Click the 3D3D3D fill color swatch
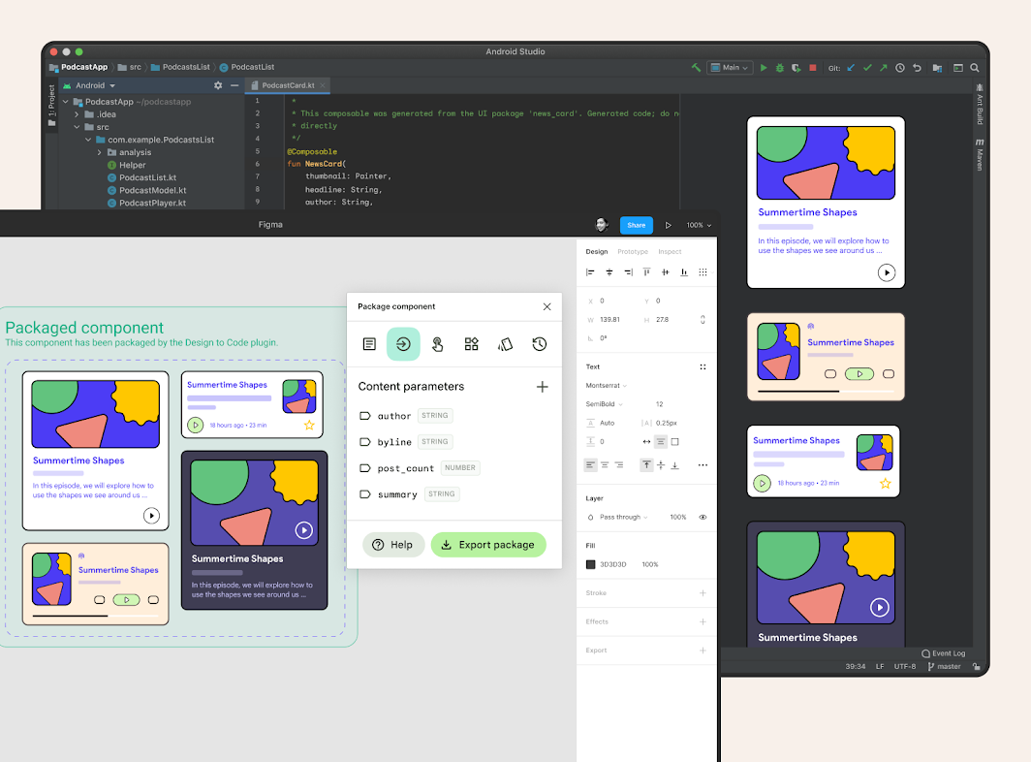The width and height of the screenshot is (1031, 762). coord(590,564)
